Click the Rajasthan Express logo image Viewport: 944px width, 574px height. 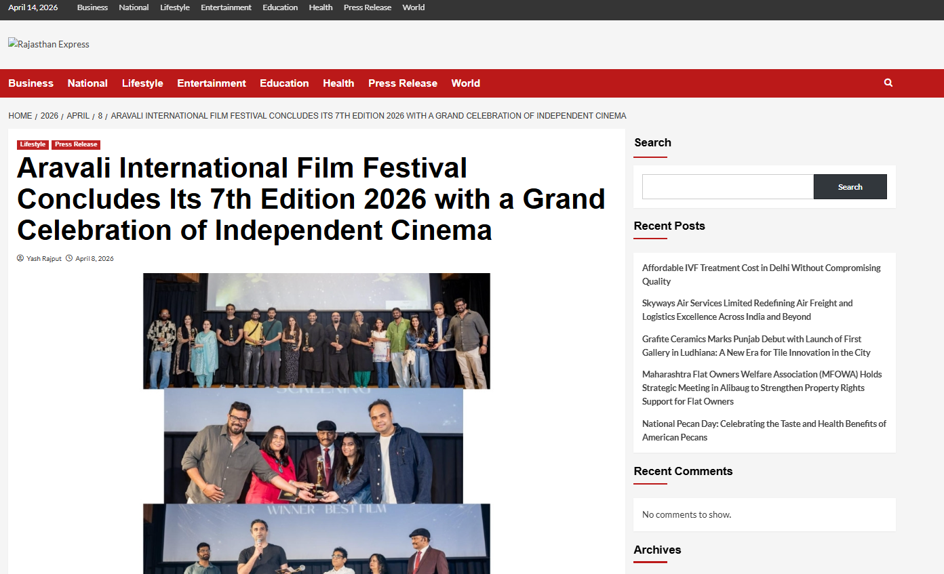coord(49,44)
